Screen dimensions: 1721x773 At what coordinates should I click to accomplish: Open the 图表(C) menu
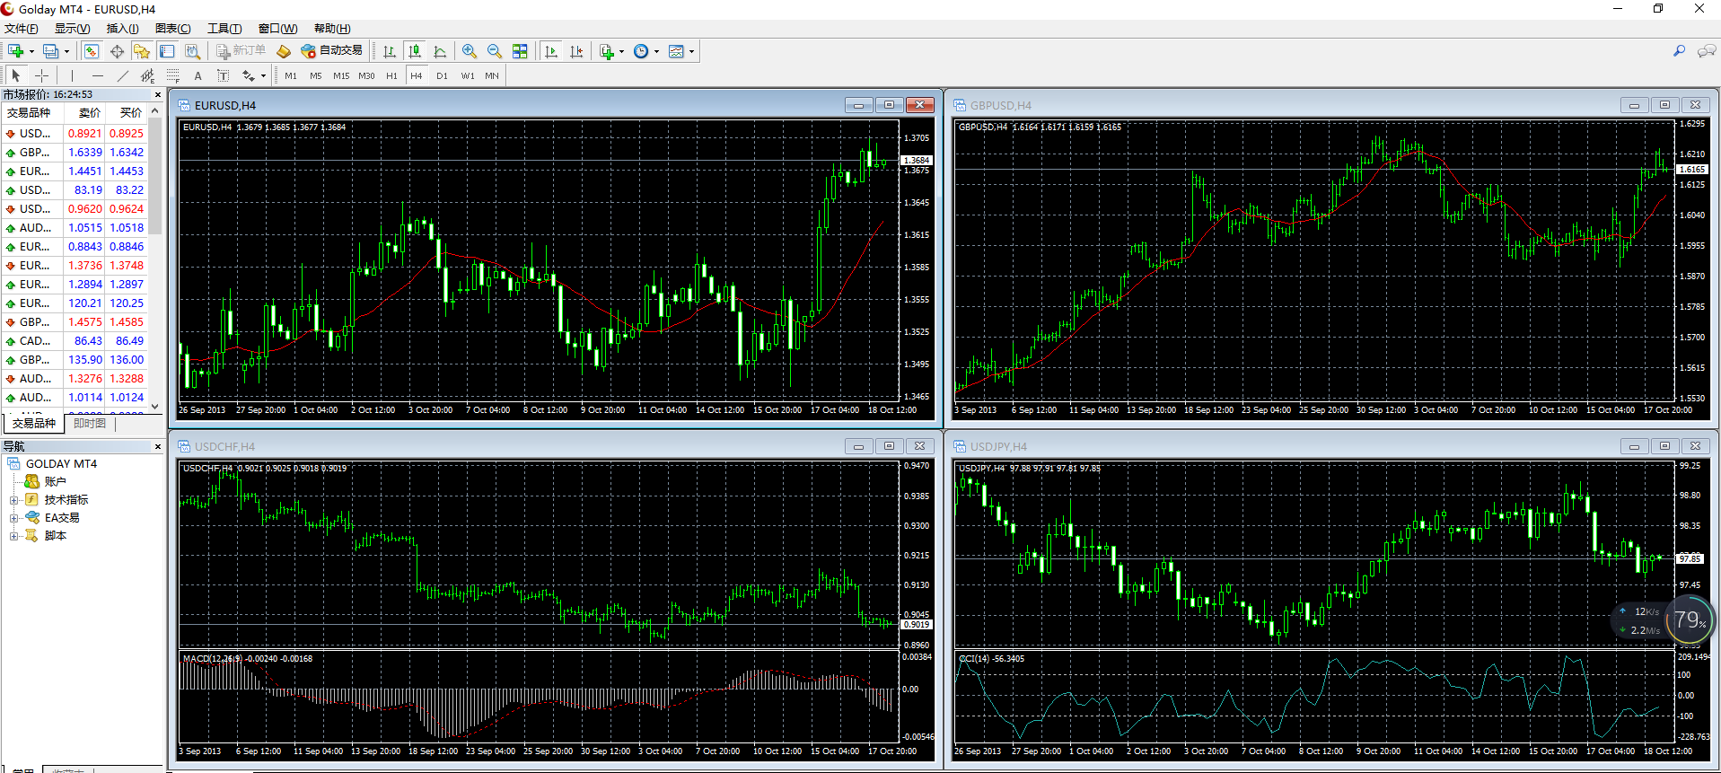pos(172,29)
